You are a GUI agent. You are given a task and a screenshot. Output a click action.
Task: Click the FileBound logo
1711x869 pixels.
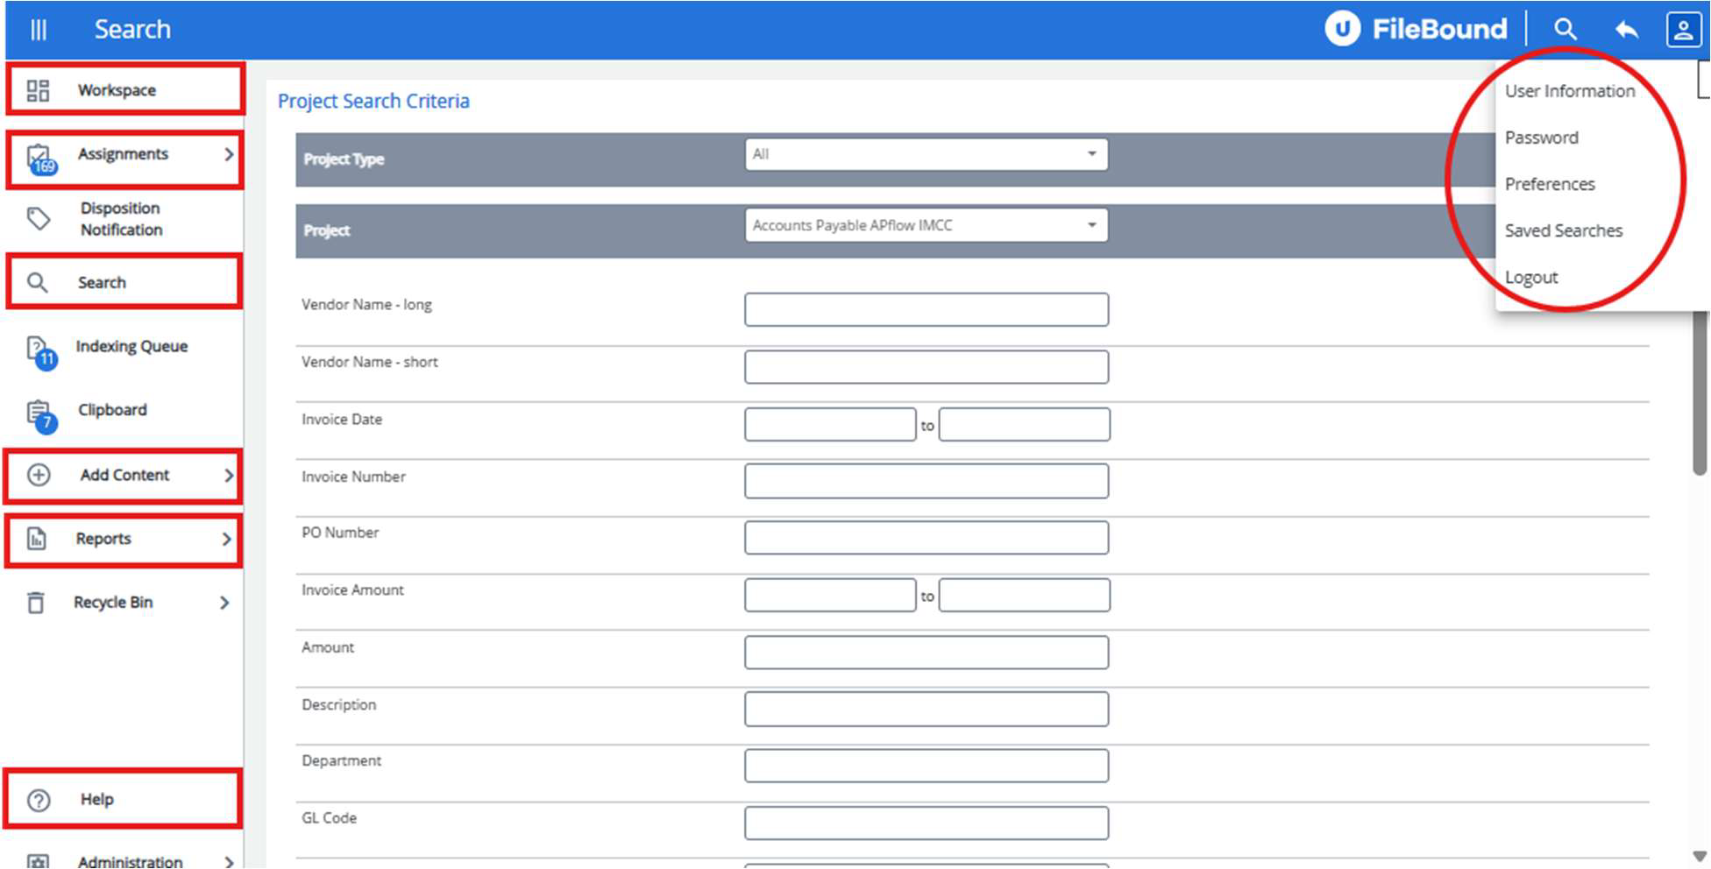click(1416, 29)
